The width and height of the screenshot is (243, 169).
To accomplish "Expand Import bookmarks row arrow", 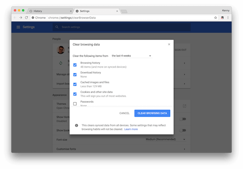I will tap(184, 84).
